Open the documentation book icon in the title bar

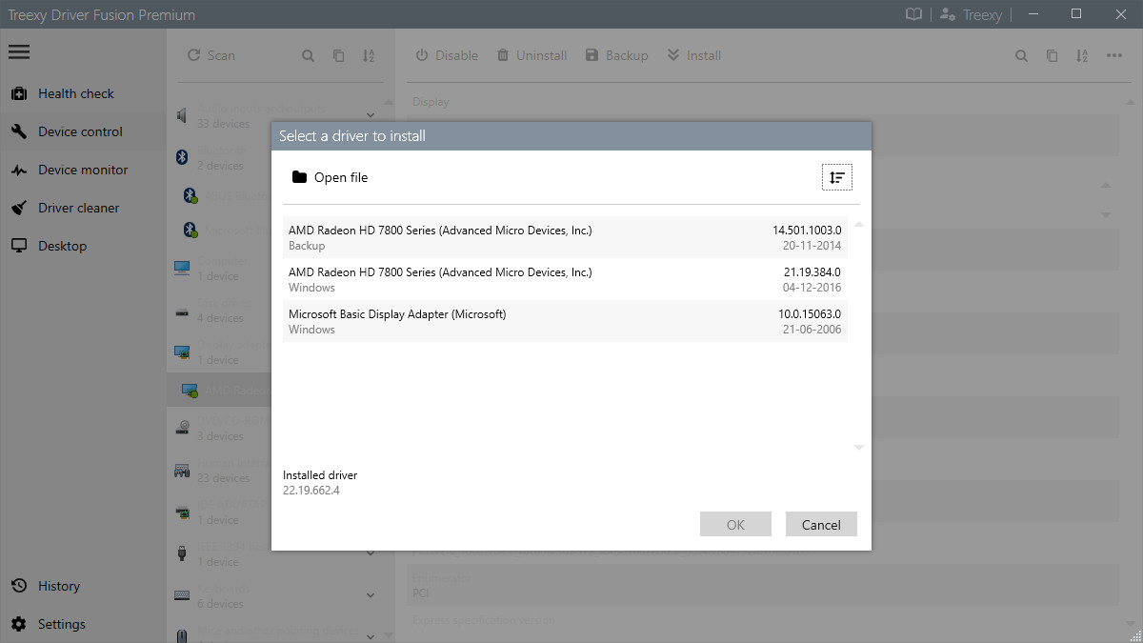tap(912, 14)
